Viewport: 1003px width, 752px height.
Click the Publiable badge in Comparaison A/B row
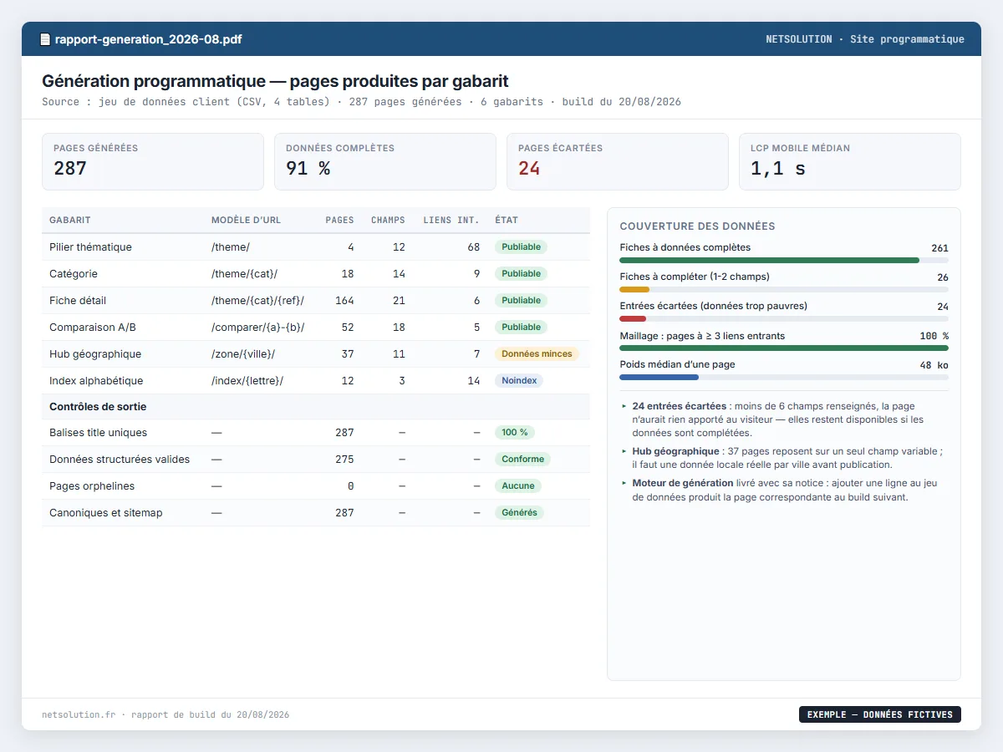click(522, 328)
